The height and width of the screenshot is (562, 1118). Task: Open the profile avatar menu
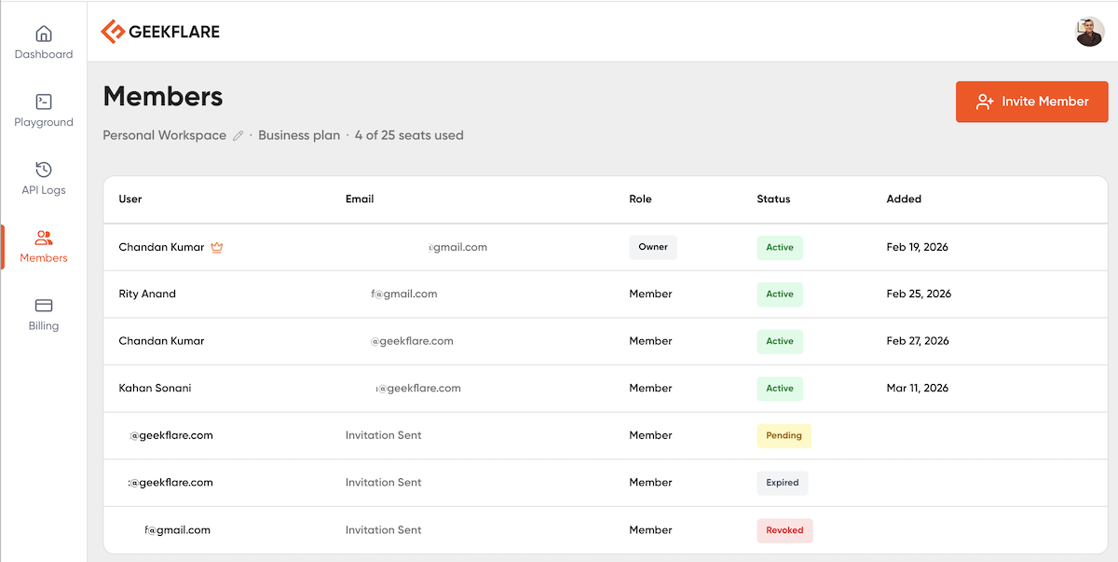[1089, 32]
